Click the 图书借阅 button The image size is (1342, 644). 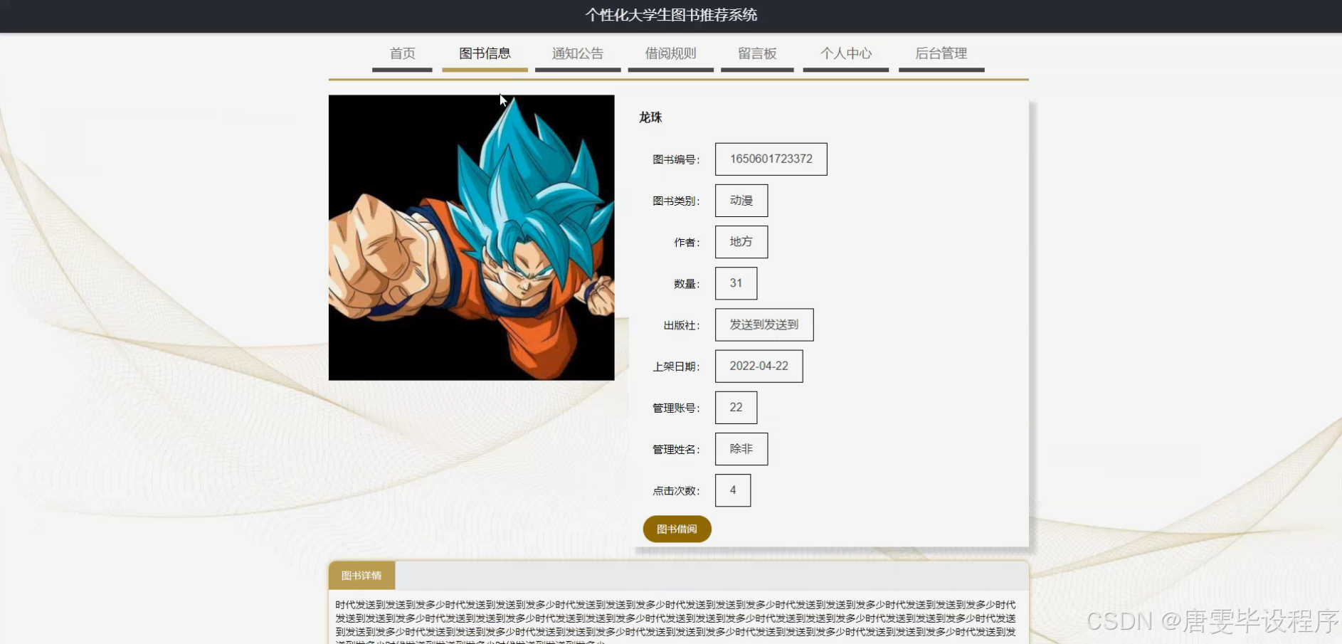pos(677,529)
